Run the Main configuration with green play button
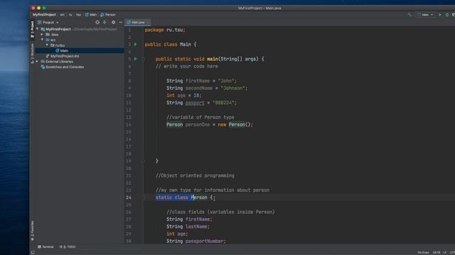This screenshot has width=455, height=255. tap(440, 14)
